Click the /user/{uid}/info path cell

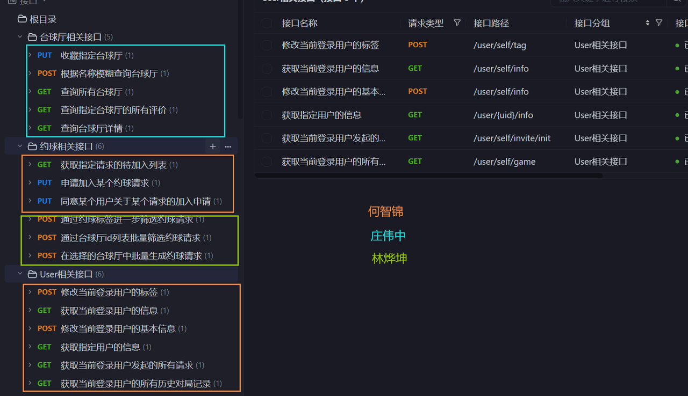[503, 115]
